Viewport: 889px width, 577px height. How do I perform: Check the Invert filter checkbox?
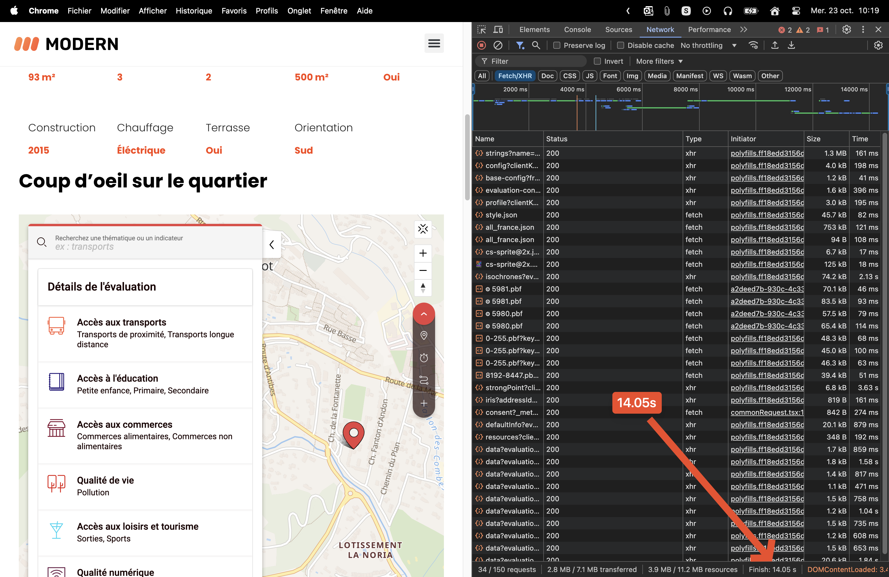(597, 61)
